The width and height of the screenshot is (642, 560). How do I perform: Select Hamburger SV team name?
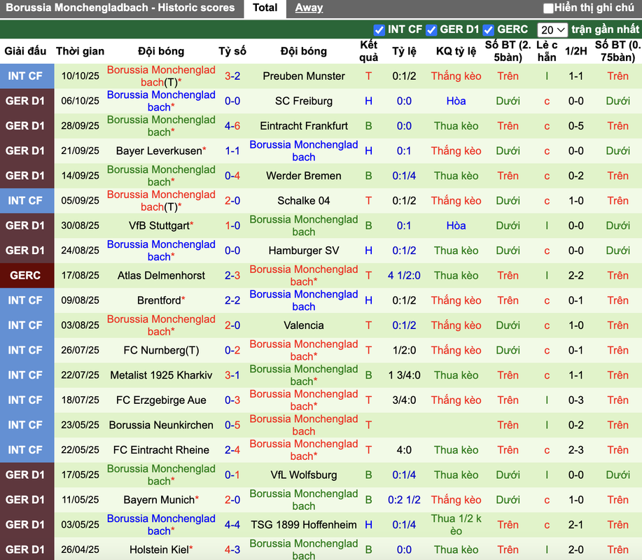(304, 251)
